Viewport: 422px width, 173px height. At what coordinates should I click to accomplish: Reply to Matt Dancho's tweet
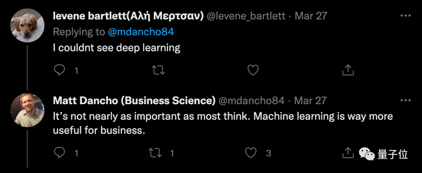coord(59,153)
